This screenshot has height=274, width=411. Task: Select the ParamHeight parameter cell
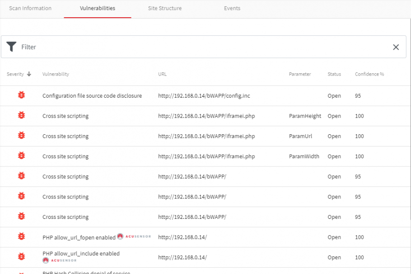[x=305, y=116]
